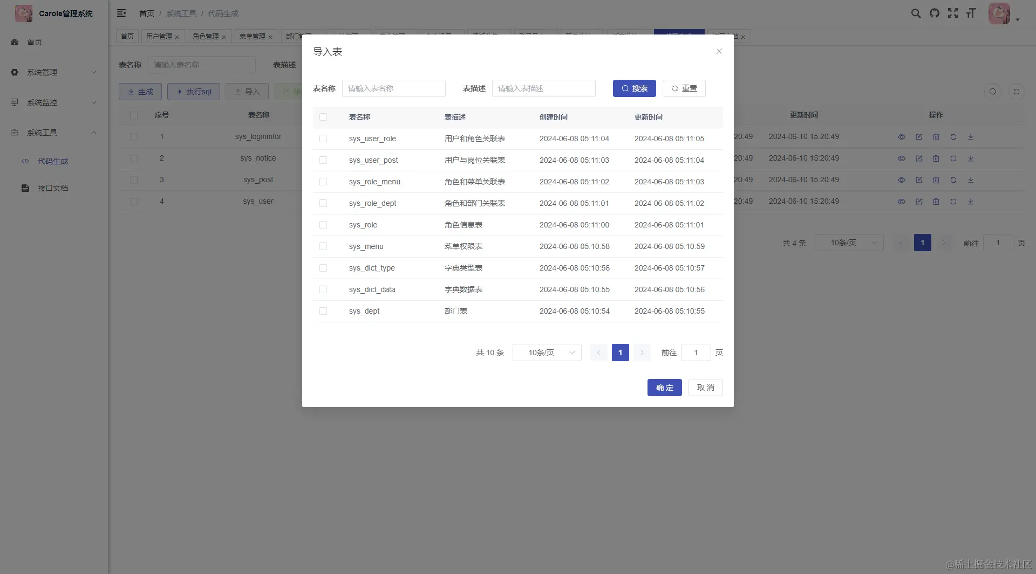Click the 生成 button in background page
Image resolution: width=1036 pixels, height=574 pixels.
coord(140,92)
